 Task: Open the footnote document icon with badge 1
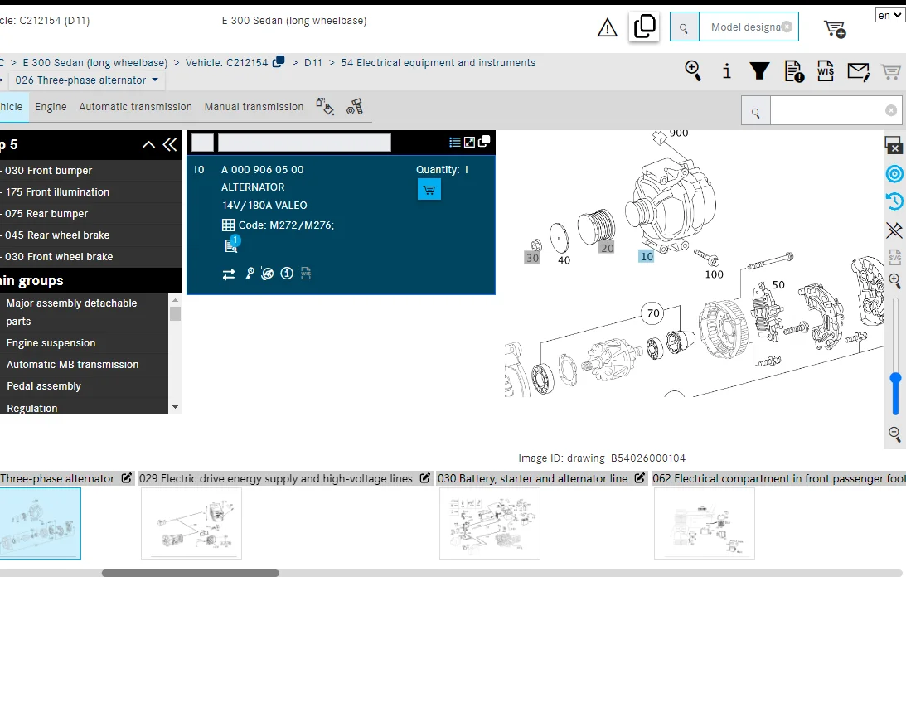[232, 245]
